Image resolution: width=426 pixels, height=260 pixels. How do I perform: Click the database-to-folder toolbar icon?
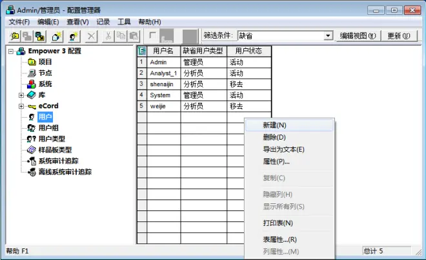pos(39,36)
